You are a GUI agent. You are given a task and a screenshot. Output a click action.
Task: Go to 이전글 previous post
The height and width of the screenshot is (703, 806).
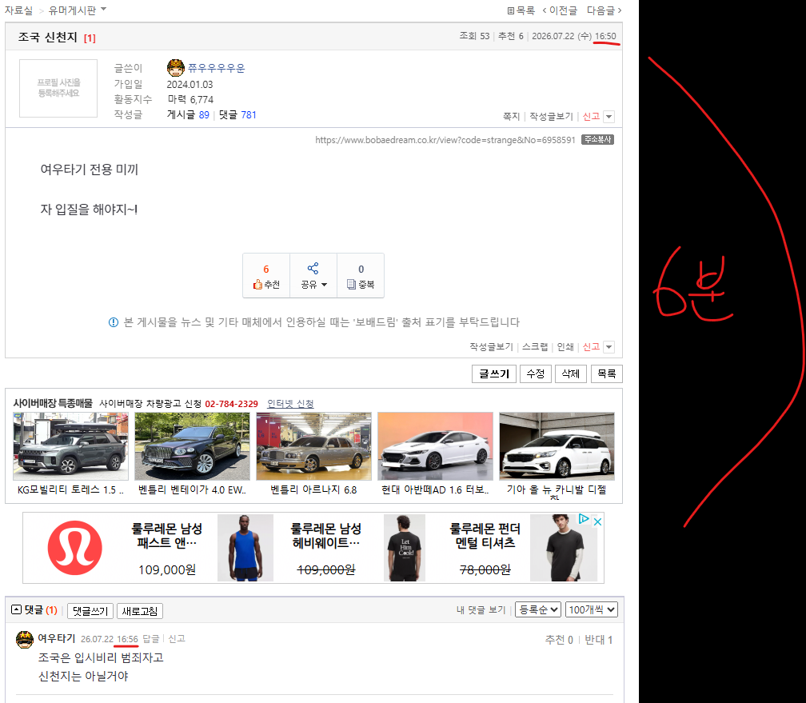(560, 10)
